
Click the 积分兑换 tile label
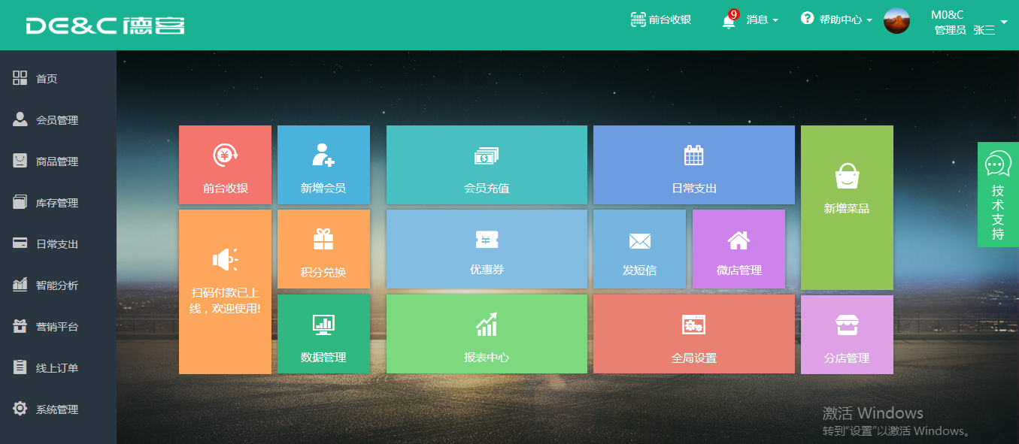pos(323,272)
